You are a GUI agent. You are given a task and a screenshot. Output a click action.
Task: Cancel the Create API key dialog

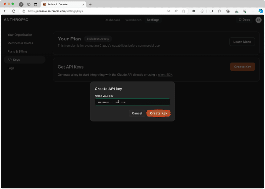[x=137, y=113]
